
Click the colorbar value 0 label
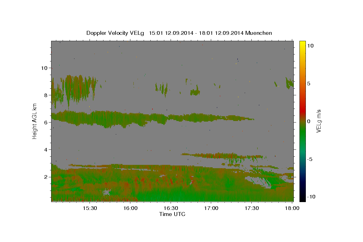click(309, 121)
